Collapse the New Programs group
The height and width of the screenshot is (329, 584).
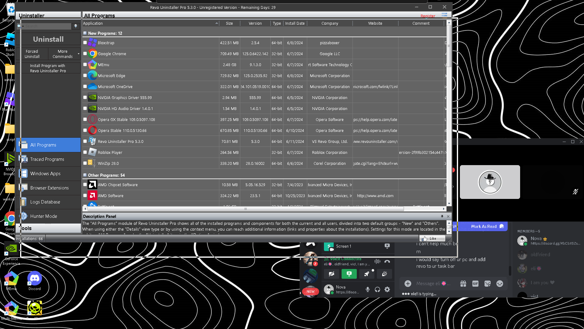(85, 33)
